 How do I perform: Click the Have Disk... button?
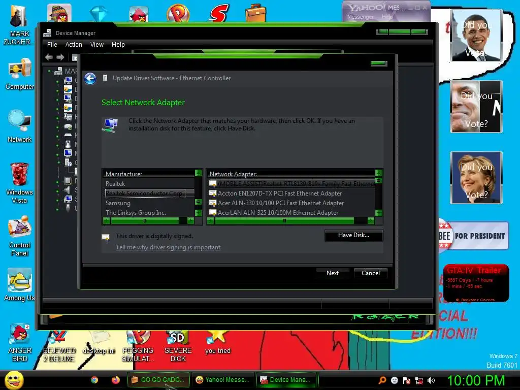click(x=353, y=235)
